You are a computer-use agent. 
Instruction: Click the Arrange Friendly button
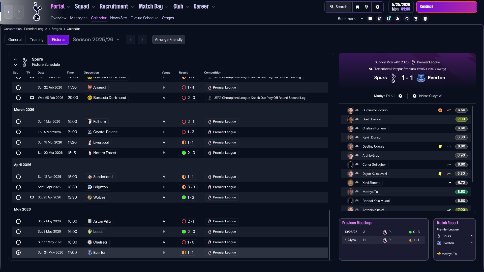(169, 40)
